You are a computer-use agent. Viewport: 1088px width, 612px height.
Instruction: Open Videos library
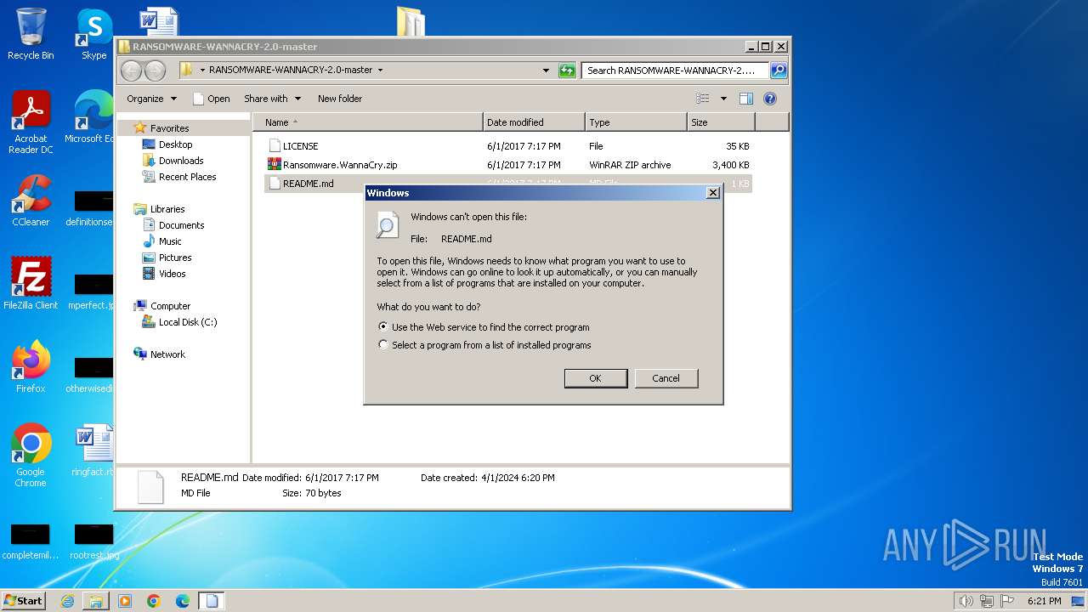pyautogui.click(x=172, y=274)
